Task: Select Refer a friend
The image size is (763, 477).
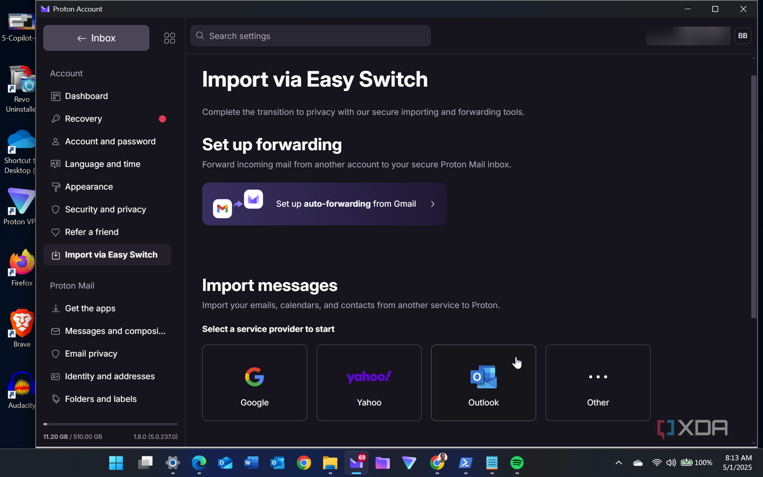Action: [x=107, y=232]
